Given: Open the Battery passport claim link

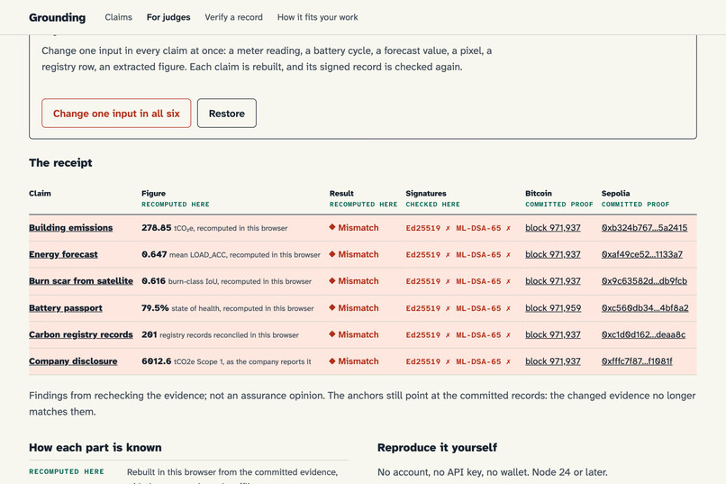Looking at the screenshot, I should tap(66, 307).
